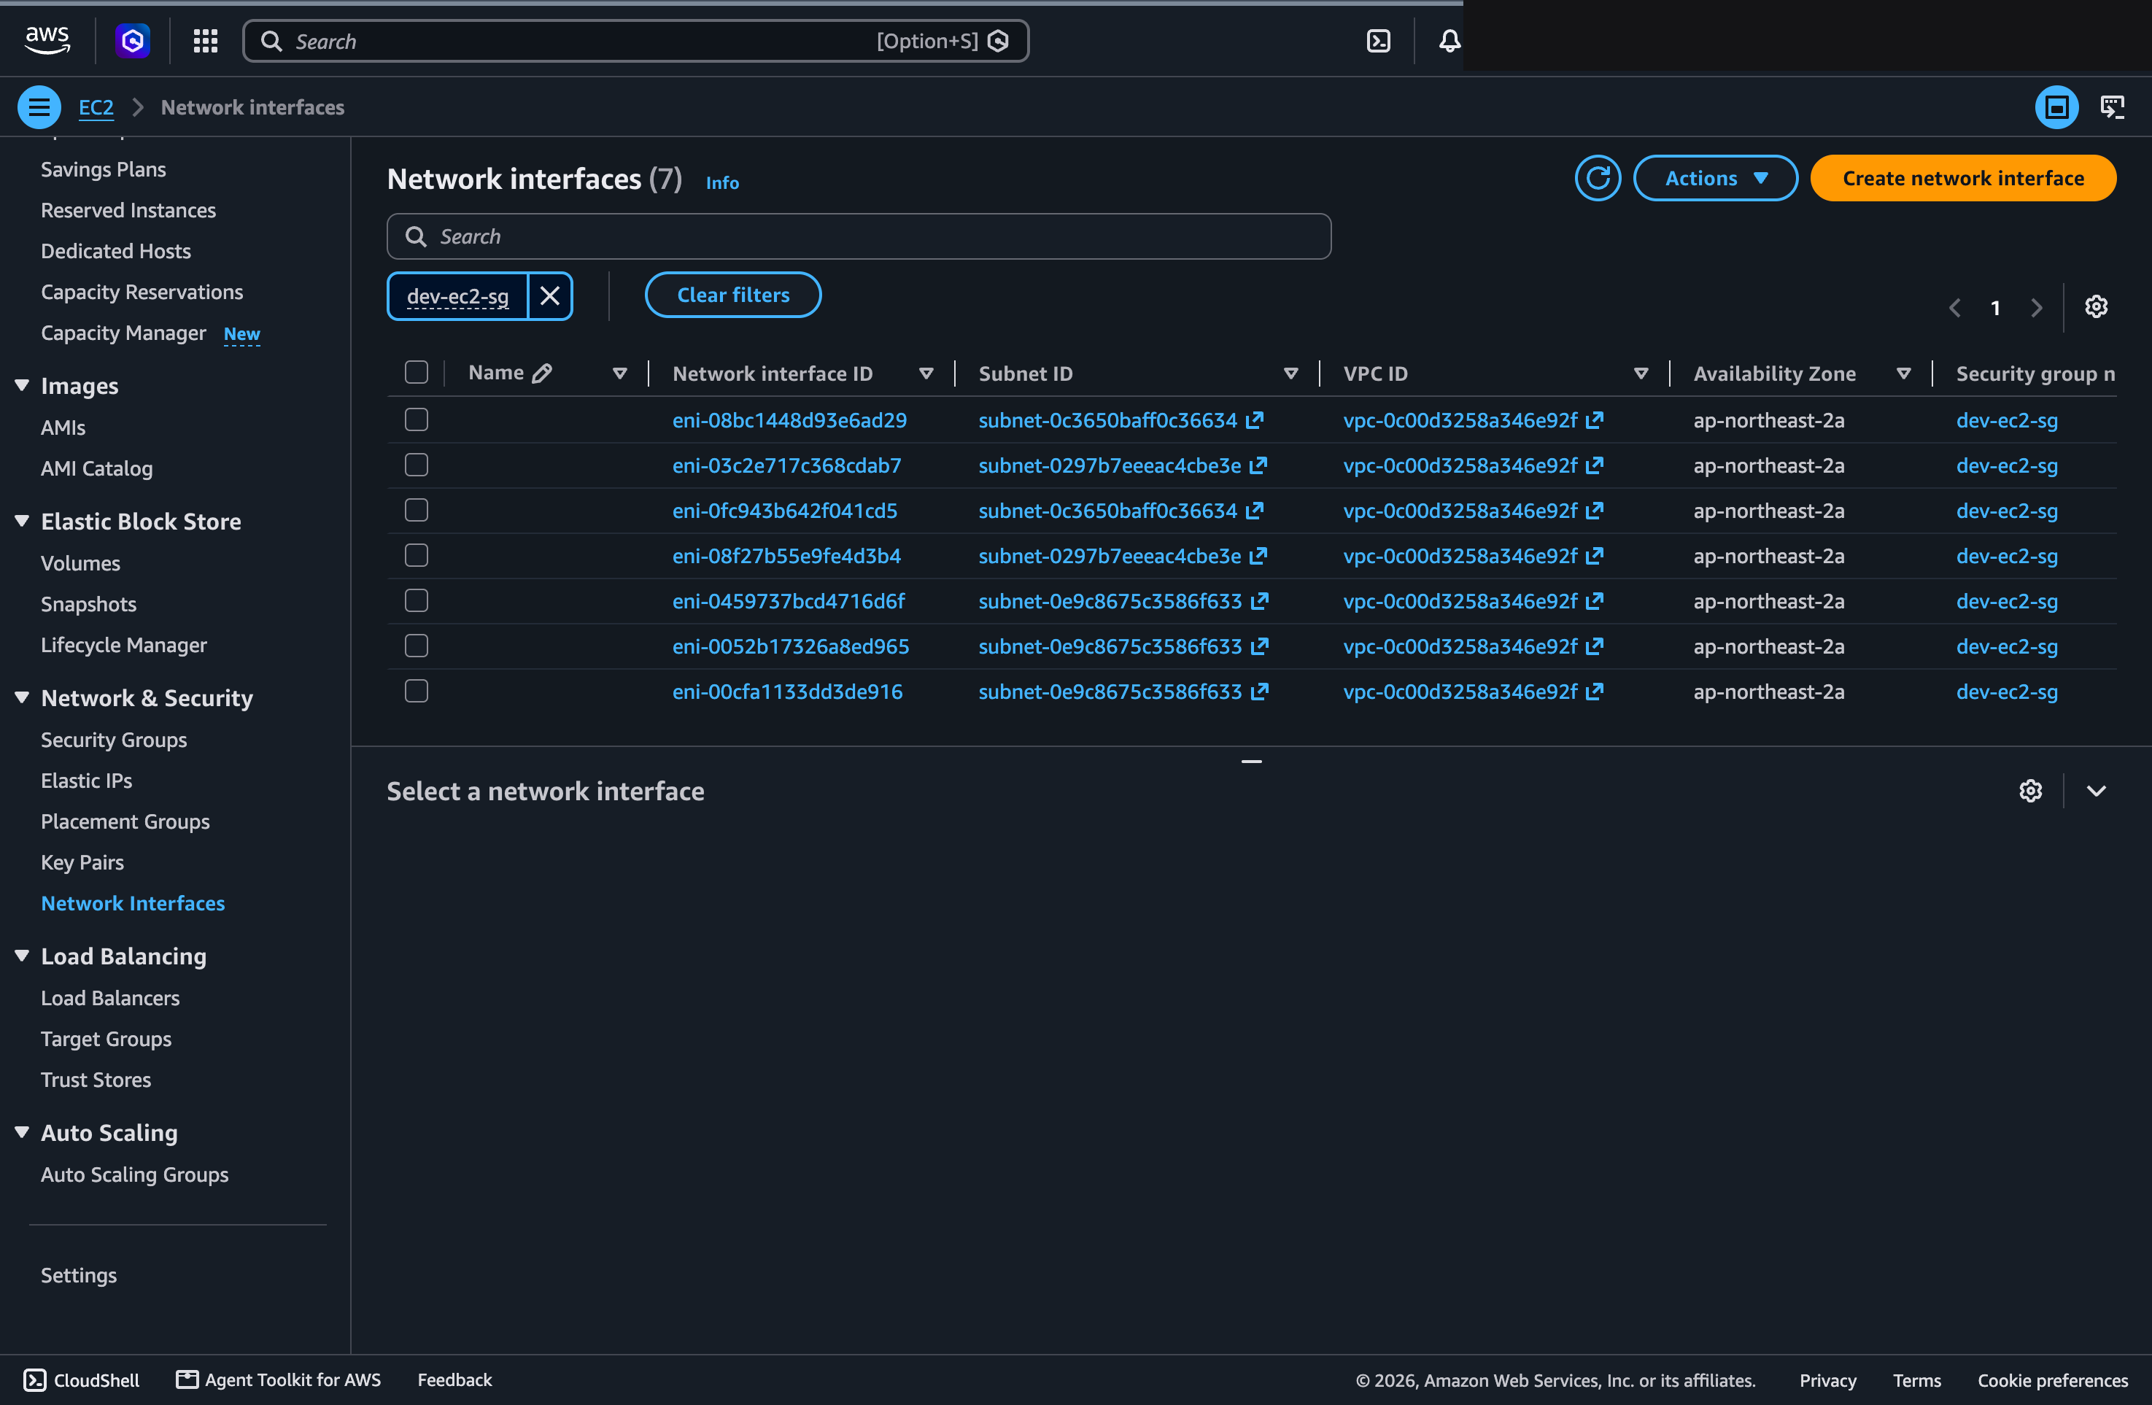Open the services grid menu

click(x=205, y=41)
